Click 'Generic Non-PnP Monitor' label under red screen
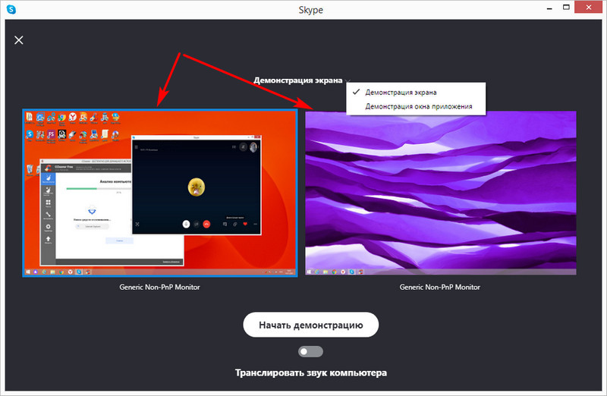Image resolution: width=607 pixels, height=396 pixels. tap(159, 288)
